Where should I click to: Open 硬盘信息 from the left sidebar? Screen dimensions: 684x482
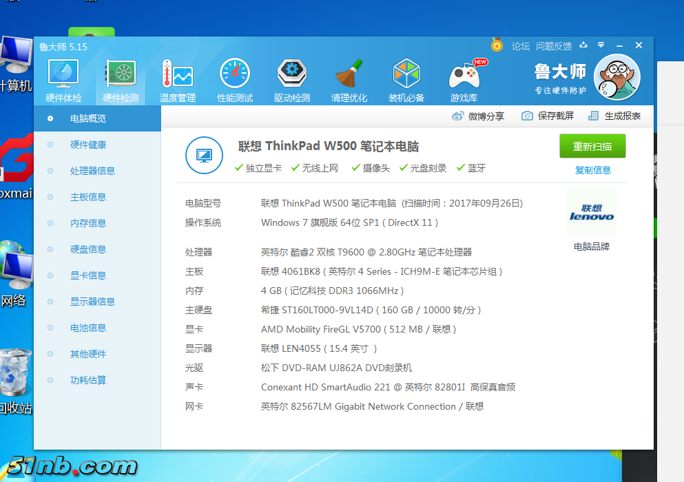pyautogui.click(x=88, y=249)
